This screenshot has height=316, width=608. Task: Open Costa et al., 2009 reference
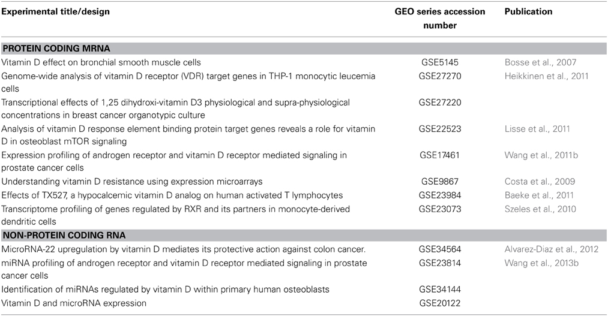click(540, 182)
